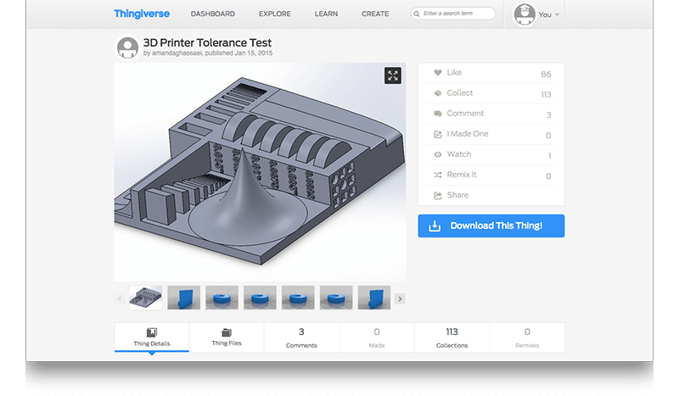The image size is (679, 396).
Task: Open the Create menu
Action: [375, 14]
